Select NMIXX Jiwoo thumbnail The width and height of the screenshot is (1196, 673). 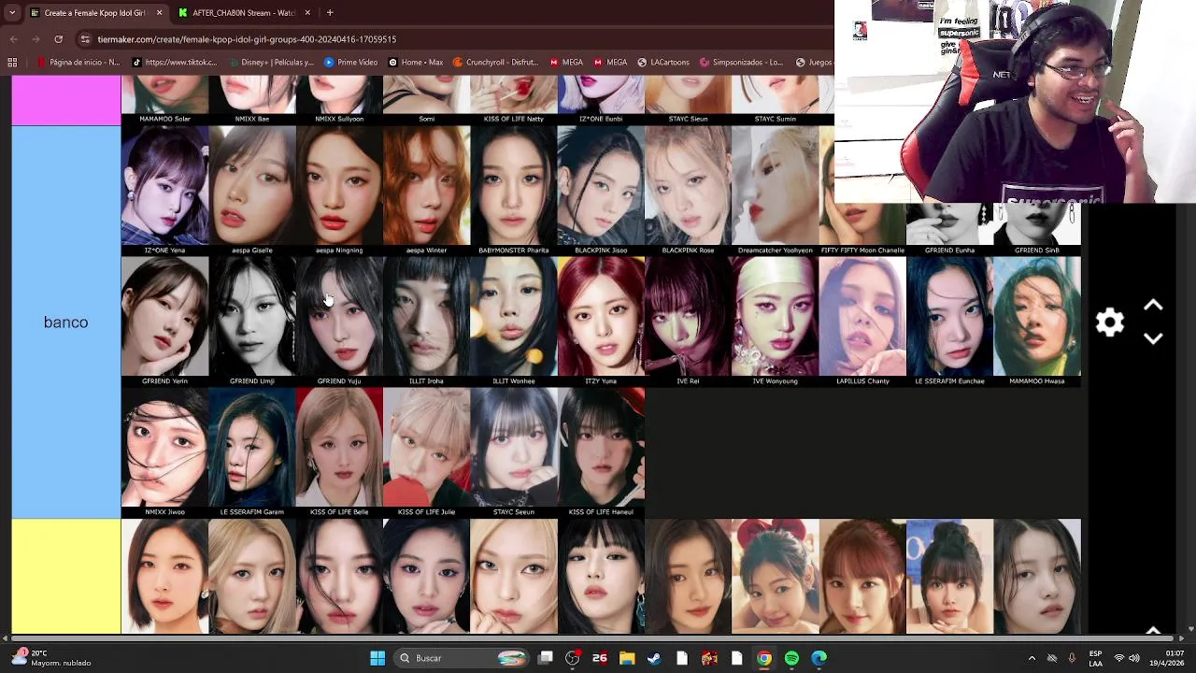point(164,452)
